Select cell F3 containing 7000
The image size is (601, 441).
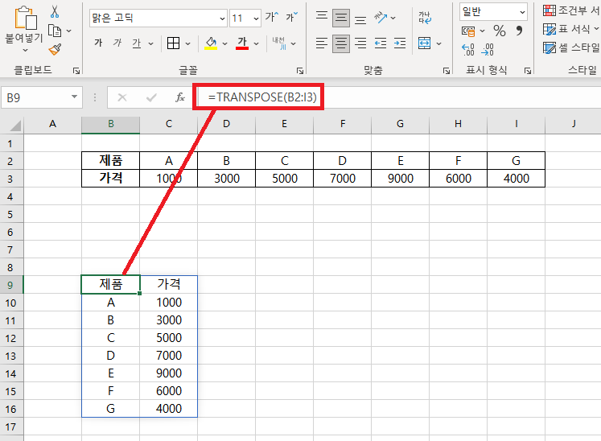point(342,179)
